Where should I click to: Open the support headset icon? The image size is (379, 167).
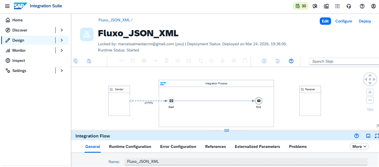(x=349, y=6)
